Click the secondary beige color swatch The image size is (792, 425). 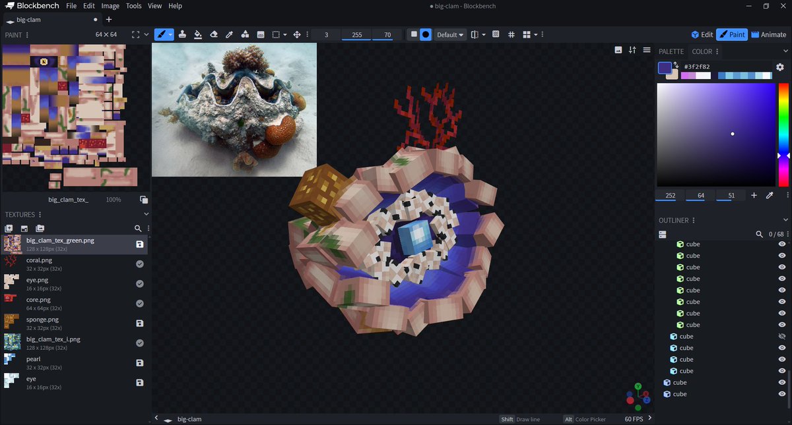[x=673, y=75]
